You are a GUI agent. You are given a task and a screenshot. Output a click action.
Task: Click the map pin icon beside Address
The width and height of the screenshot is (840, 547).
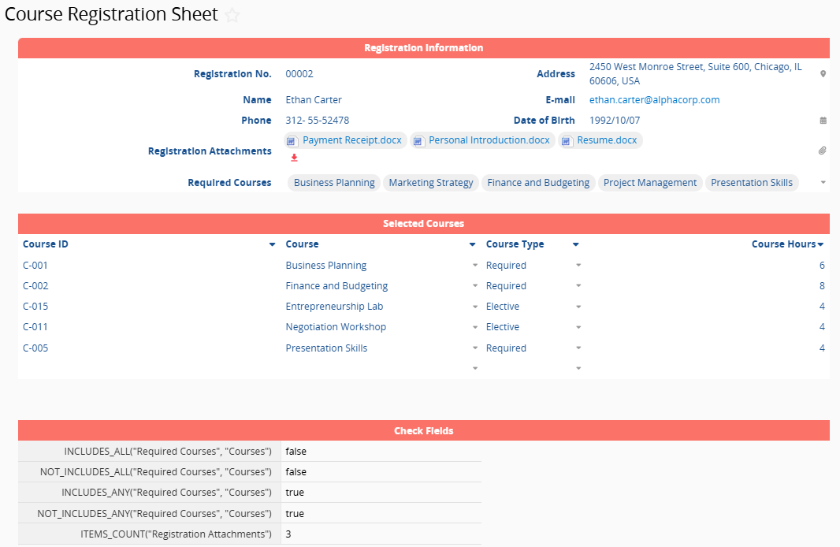tap(823, 74)
